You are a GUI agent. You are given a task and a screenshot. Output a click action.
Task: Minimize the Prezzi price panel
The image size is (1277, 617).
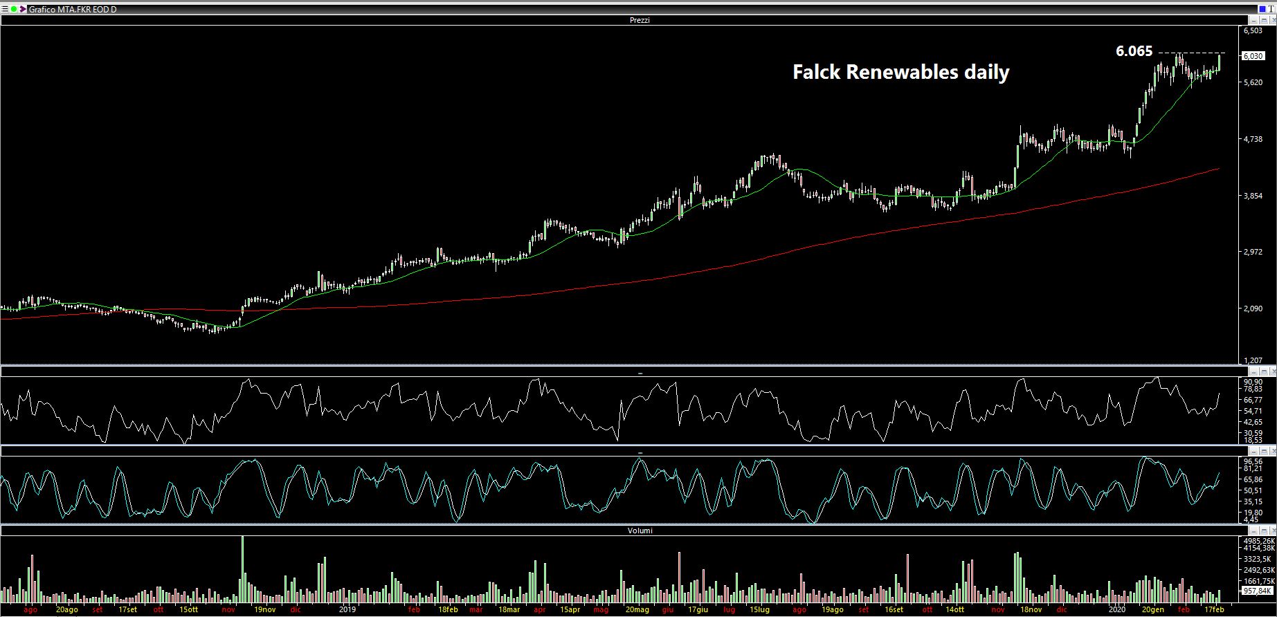(x=1253, y=20)
